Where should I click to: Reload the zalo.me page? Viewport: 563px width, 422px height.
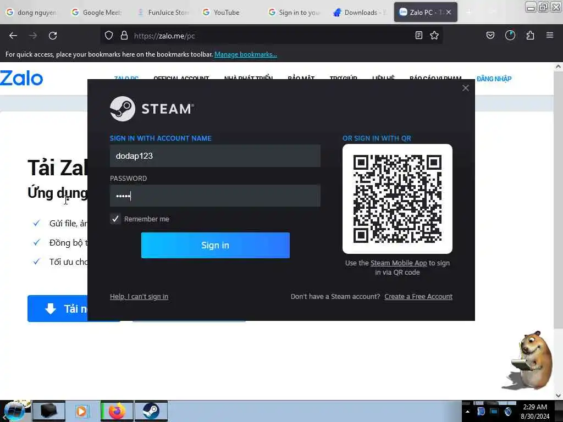pyautogui.click(x=53, y=36)
